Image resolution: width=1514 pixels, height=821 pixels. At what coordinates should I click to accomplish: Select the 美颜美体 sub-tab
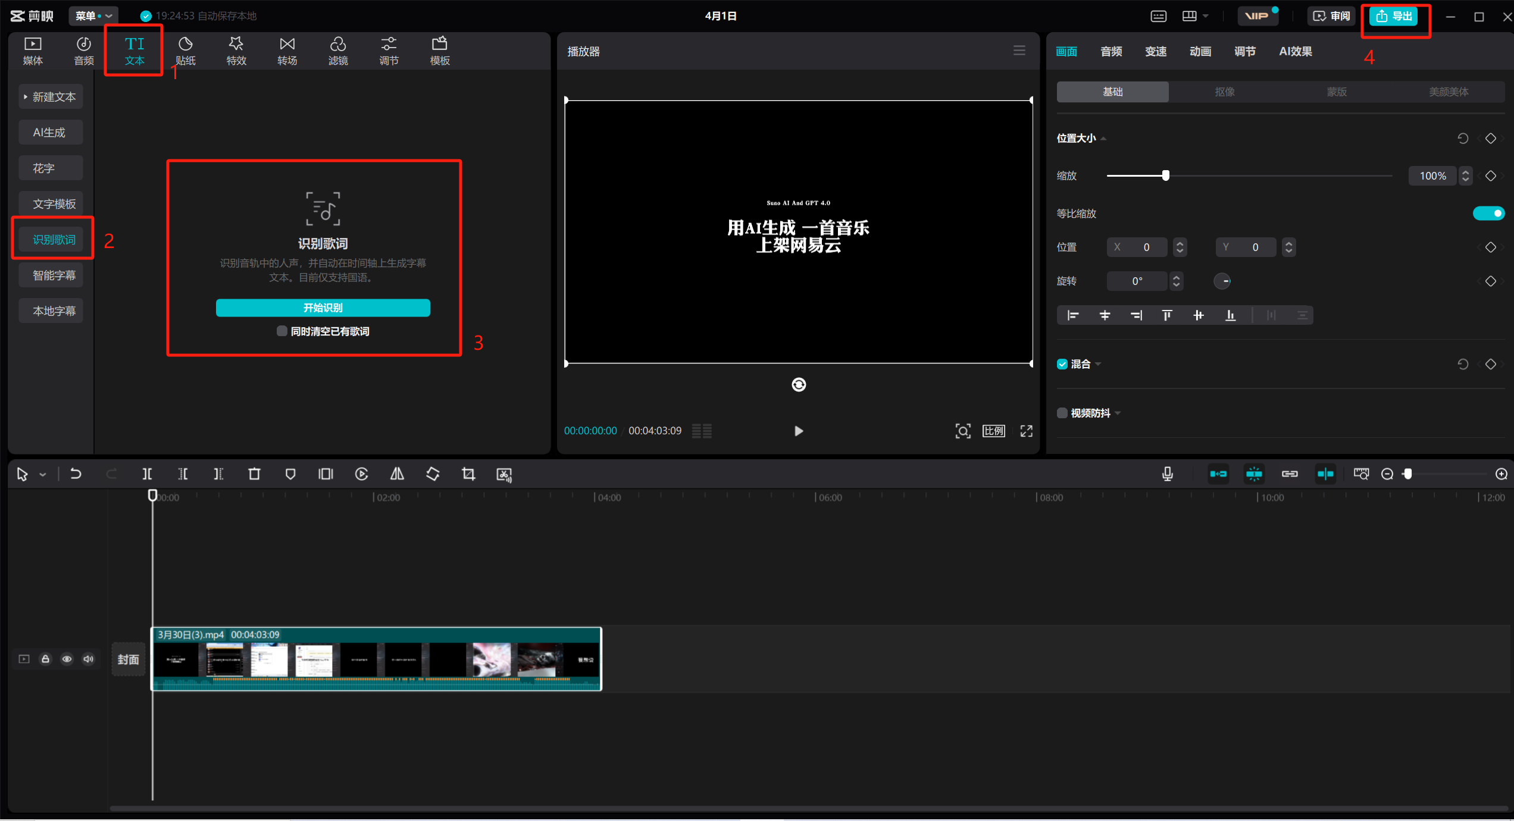point(1449,92)
